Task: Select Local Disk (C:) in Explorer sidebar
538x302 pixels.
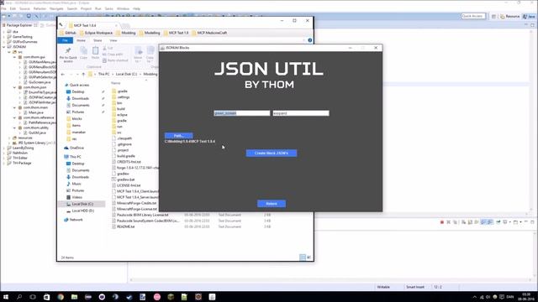Action: 82,204
